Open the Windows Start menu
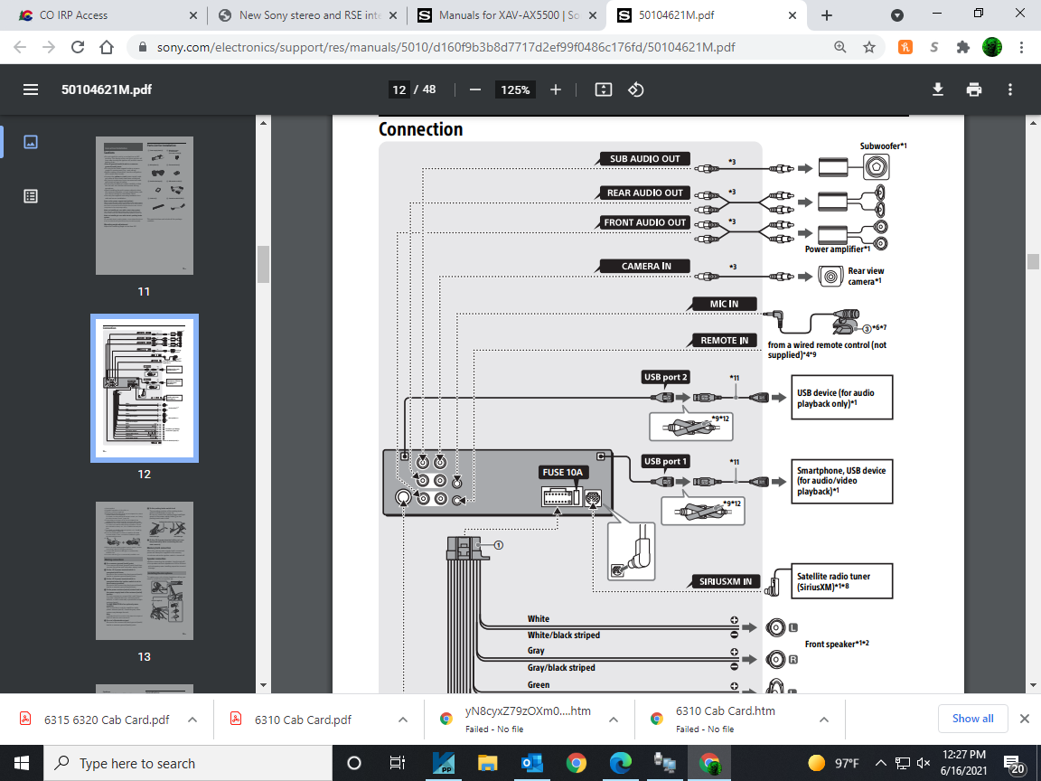This screenshot has width=1041, height=781. (22, 762)
